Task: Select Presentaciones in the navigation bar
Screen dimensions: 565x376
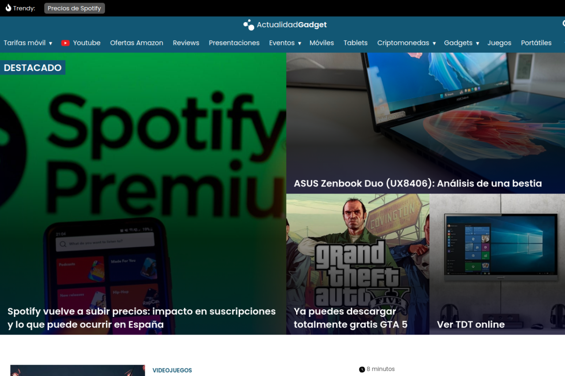Action: pyautogui.click(x=234, y=43)
